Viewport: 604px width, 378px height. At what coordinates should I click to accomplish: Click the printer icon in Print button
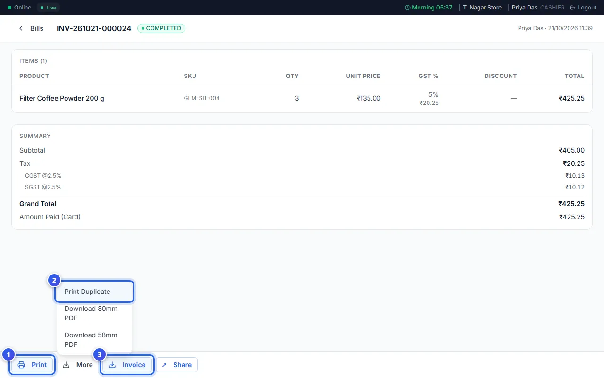[x=21, y=365]
